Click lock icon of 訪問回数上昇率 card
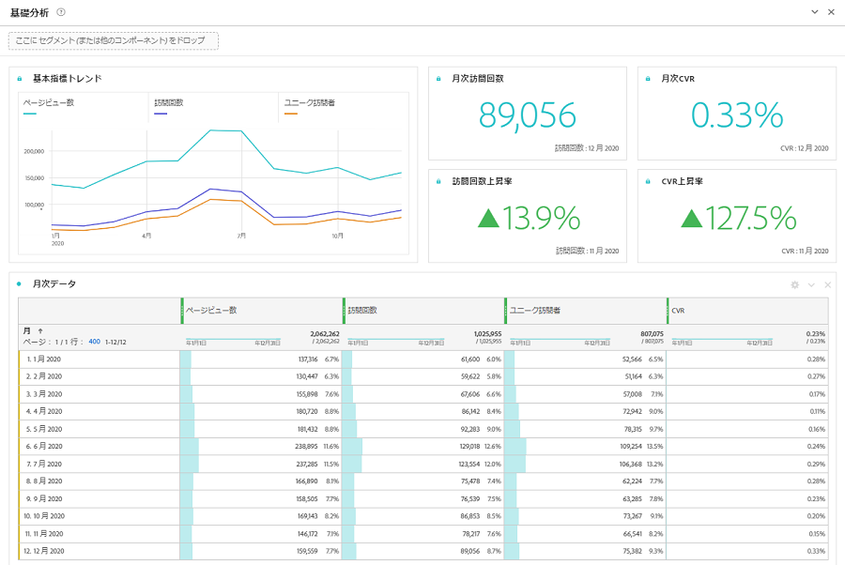The image size is (845, 565). pos(438,181)
